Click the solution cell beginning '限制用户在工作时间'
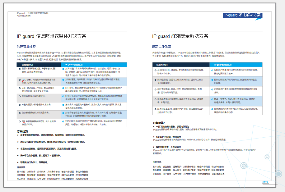Viewport: 285px width, 192px height. 236,72
